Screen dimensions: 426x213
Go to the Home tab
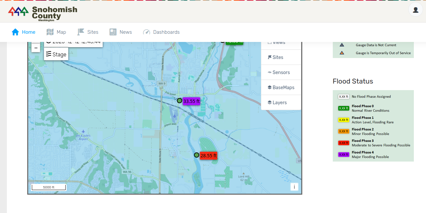pos(24,32)
